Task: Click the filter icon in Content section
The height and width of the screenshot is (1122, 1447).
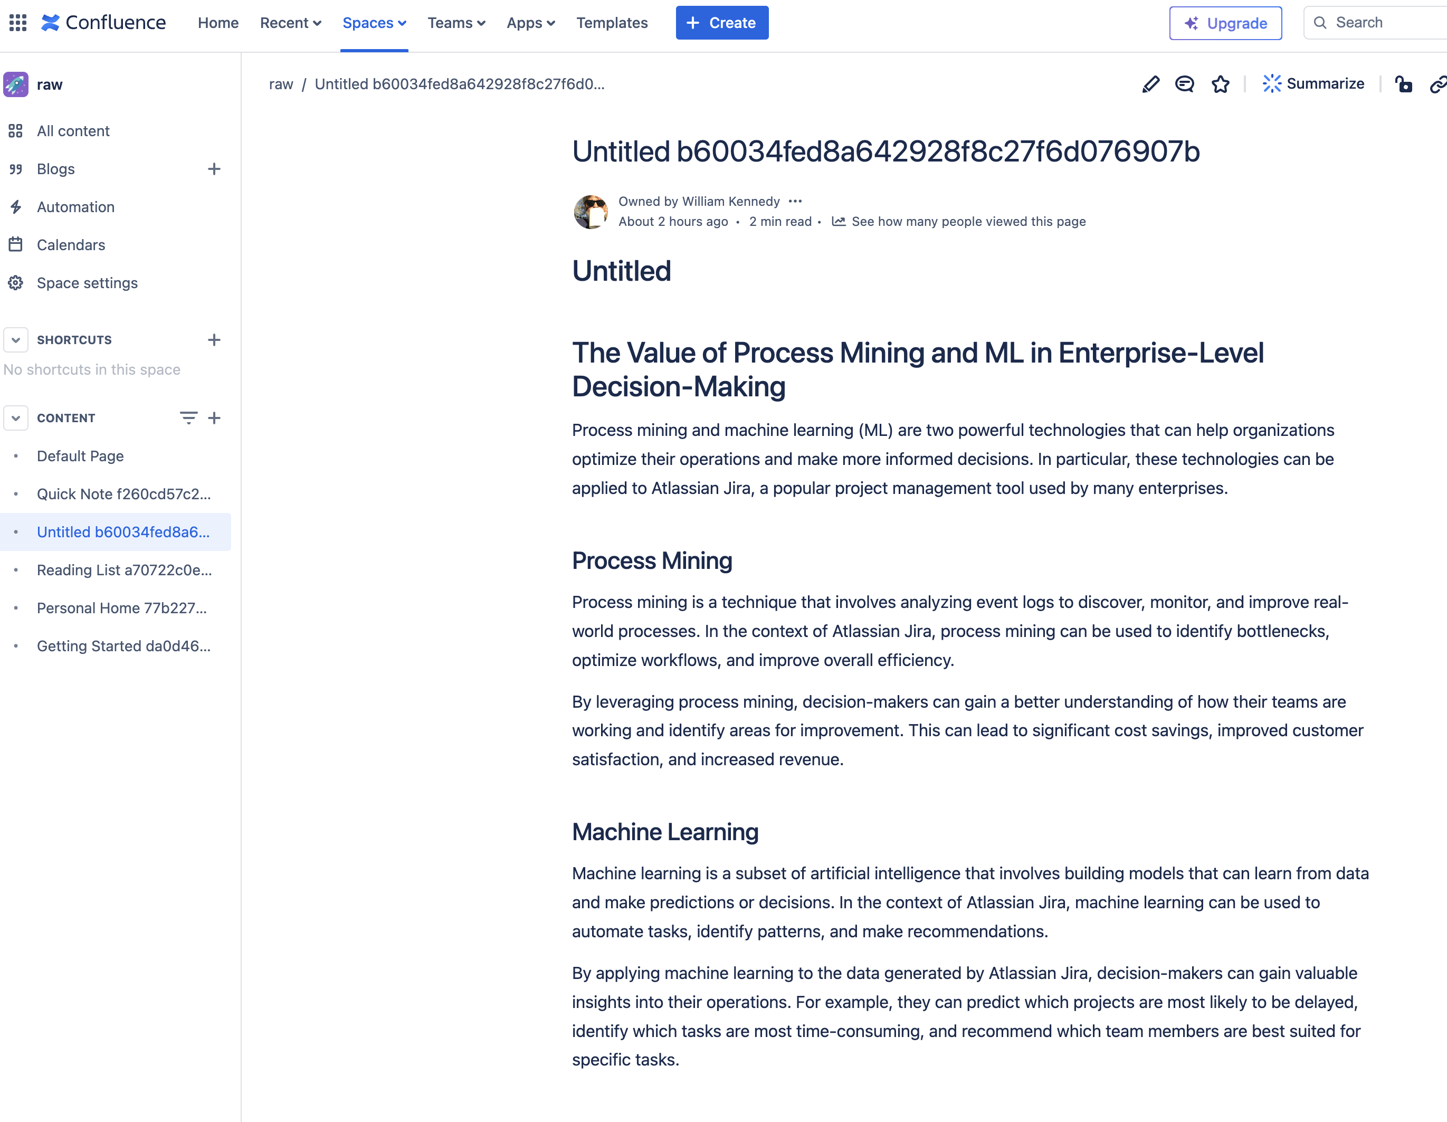Action: coord(188,417)
